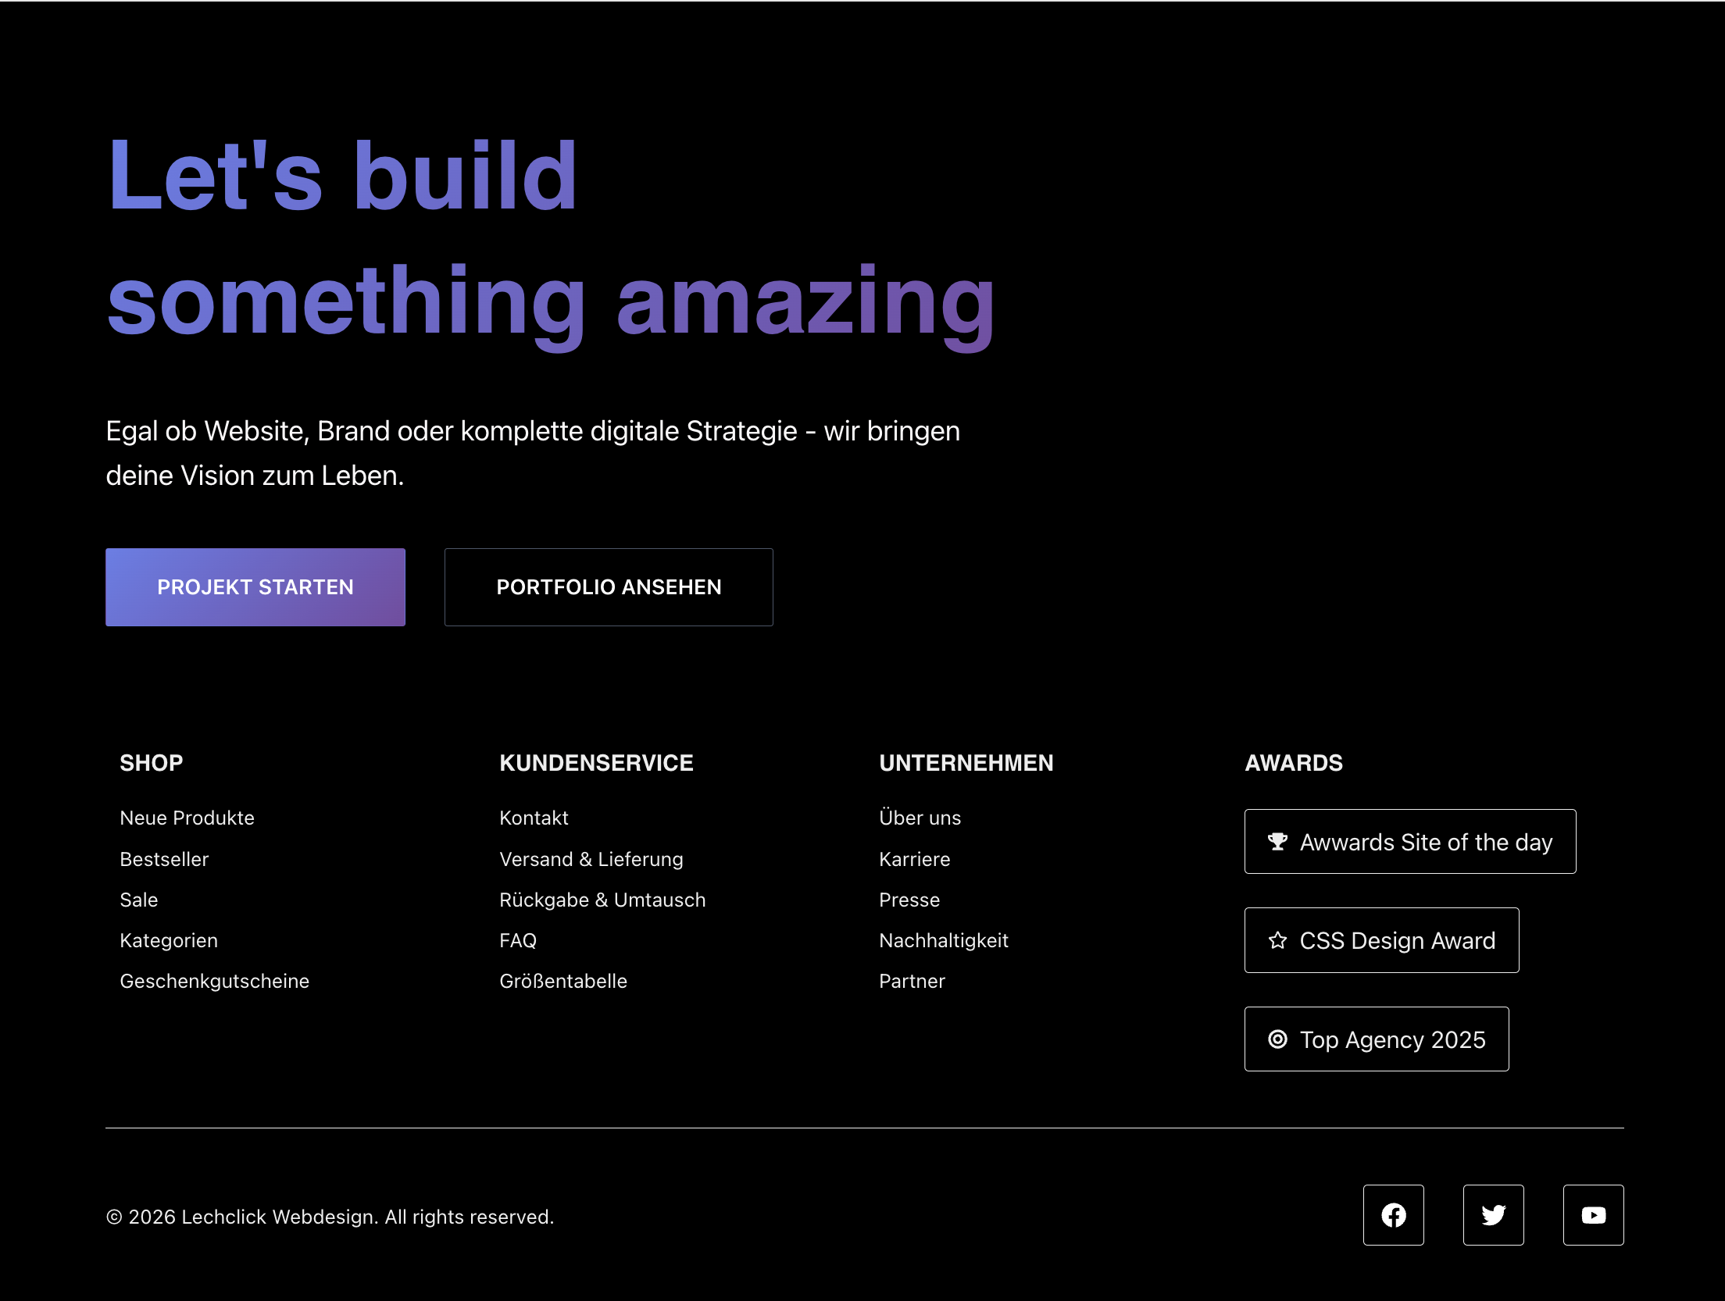Open the Facebook social icon
This screenshot has width=1725, height=1301.
point(1393,1215)
